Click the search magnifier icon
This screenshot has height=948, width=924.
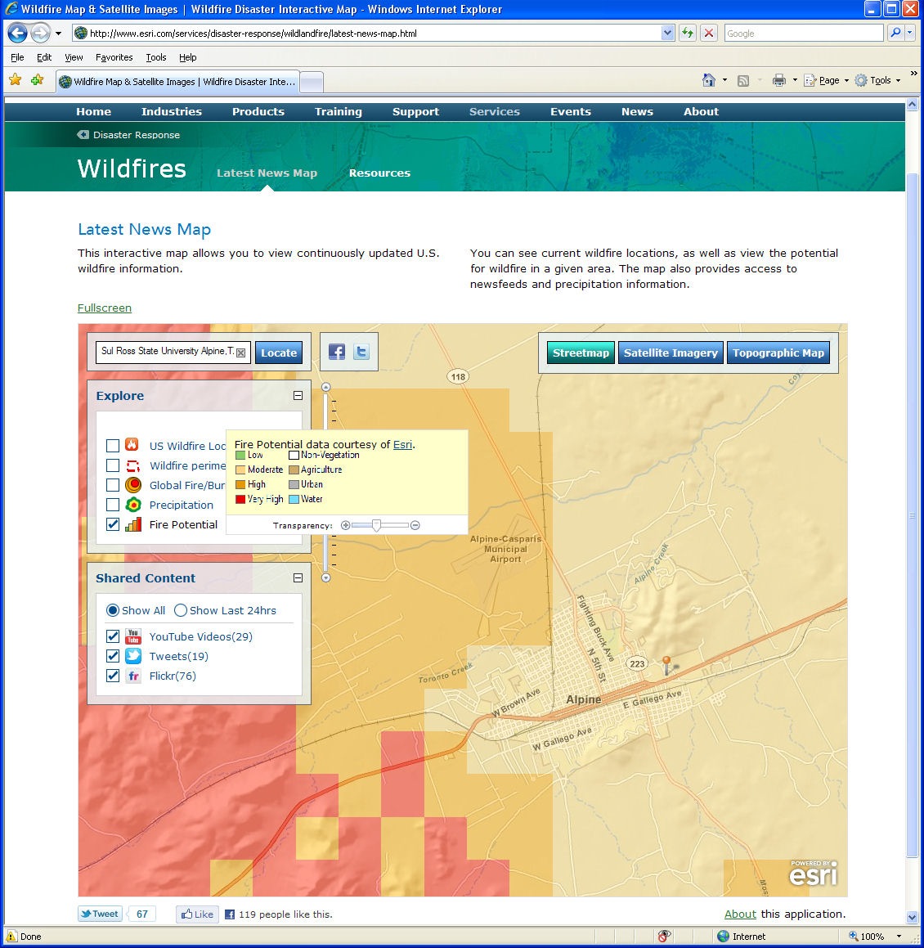click(895, 33)
